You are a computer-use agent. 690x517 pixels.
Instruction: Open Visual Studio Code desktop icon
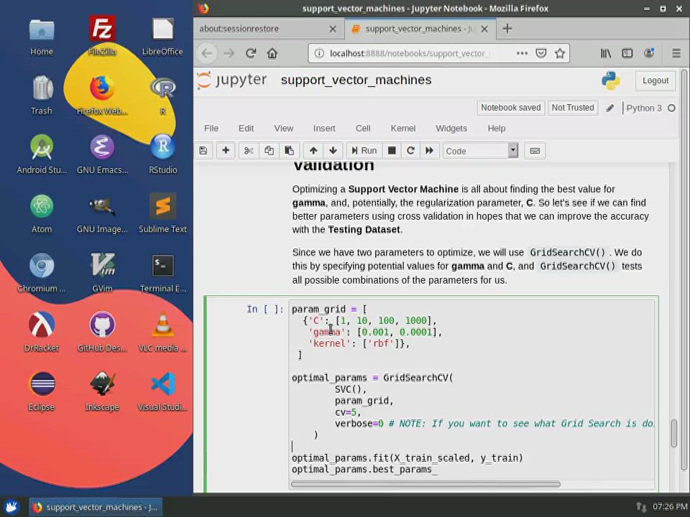click(163, 391)
